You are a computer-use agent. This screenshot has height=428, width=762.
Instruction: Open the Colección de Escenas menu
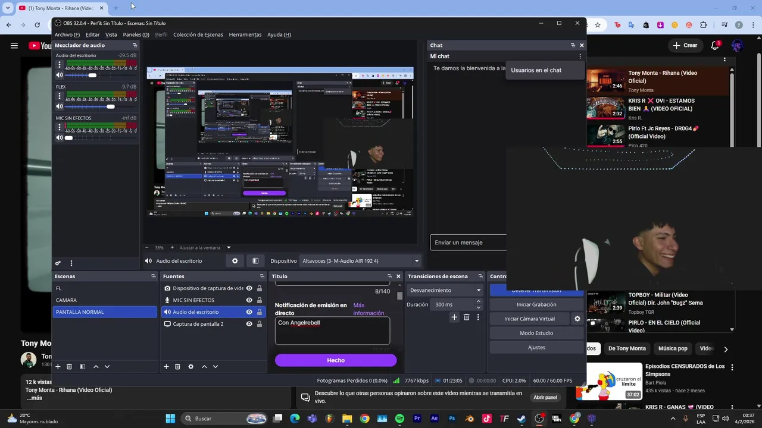[198, 34]
